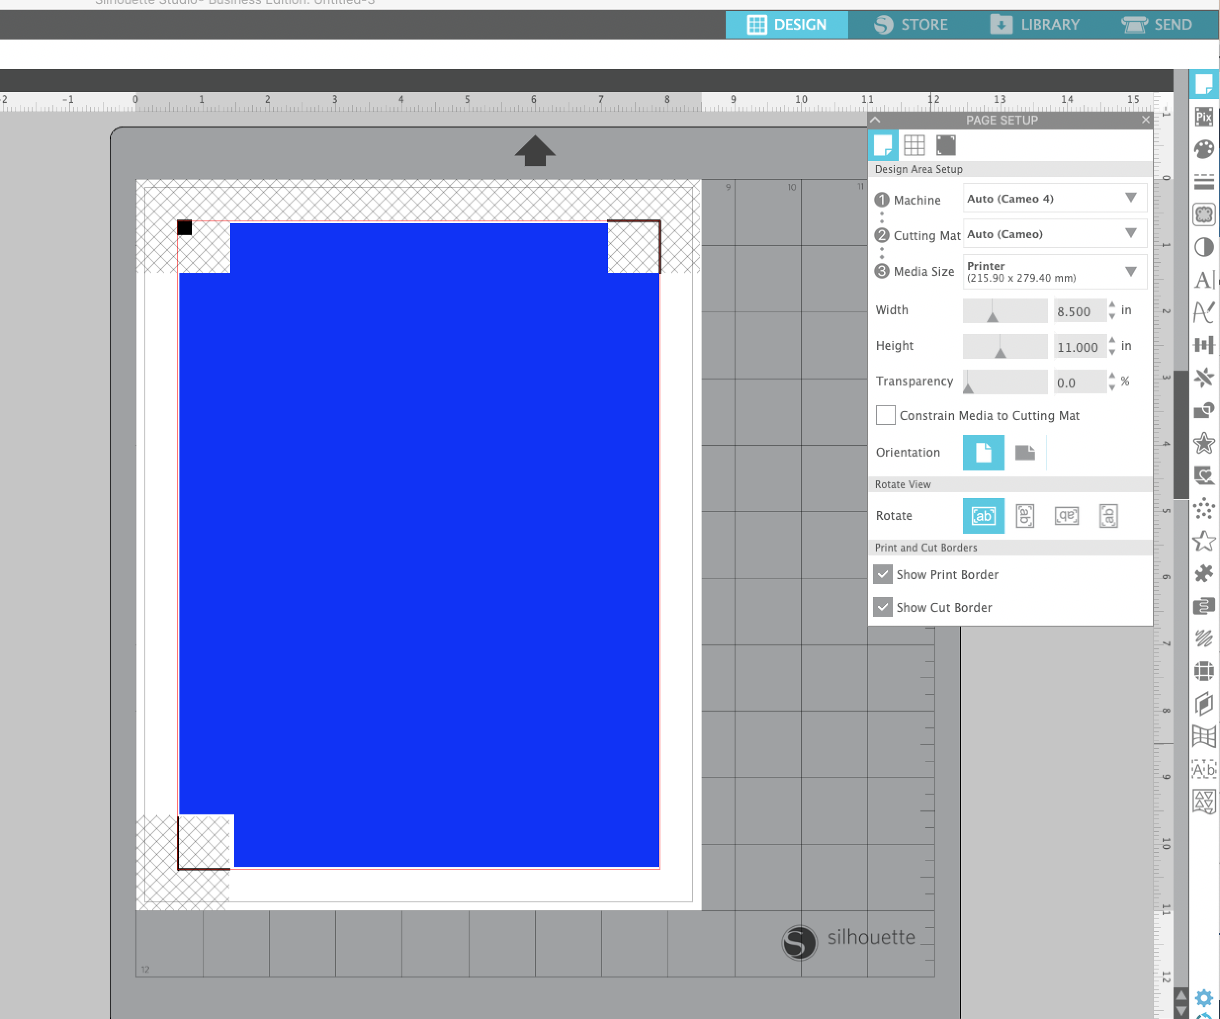This screenshot has height=1019, width=1220.
Task: Open the Text Style panel icon
Action: [1204, 280]
